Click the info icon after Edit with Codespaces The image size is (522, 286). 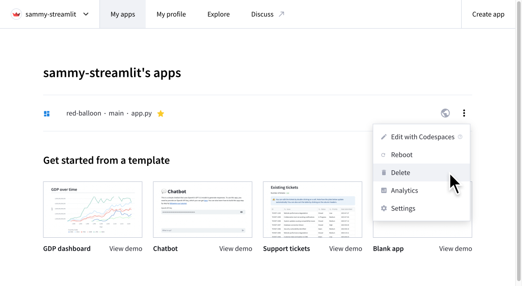pyautogui.click(x=460, y=137)
